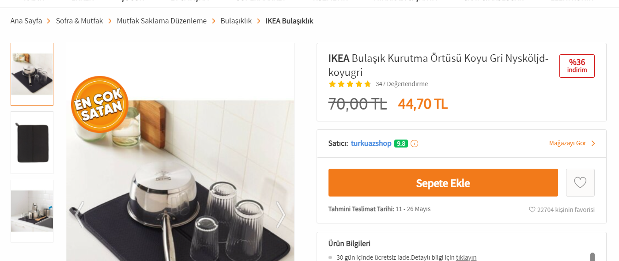
Task: Click the En Çok Satan badge
Action: click(100, 105)
